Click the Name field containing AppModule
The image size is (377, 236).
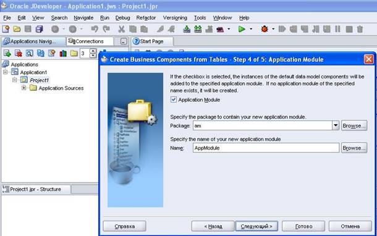coord(266,148)
